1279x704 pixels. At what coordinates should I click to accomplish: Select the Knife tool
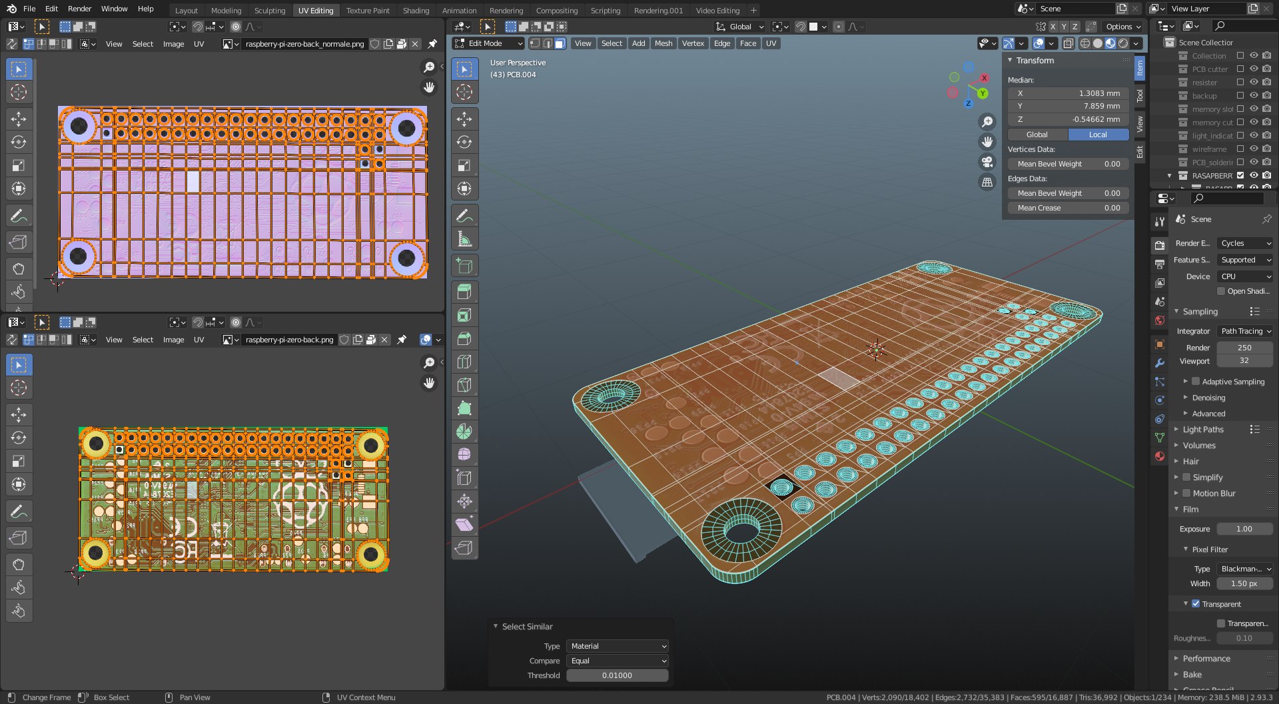[x=464, y=385]
